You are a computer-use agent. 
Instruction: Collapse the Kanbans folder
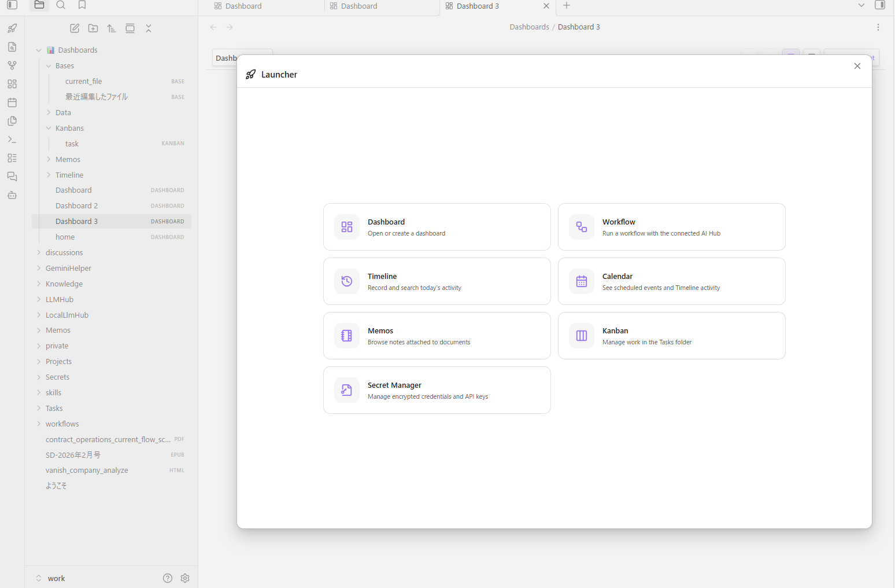tap(49, 128)
